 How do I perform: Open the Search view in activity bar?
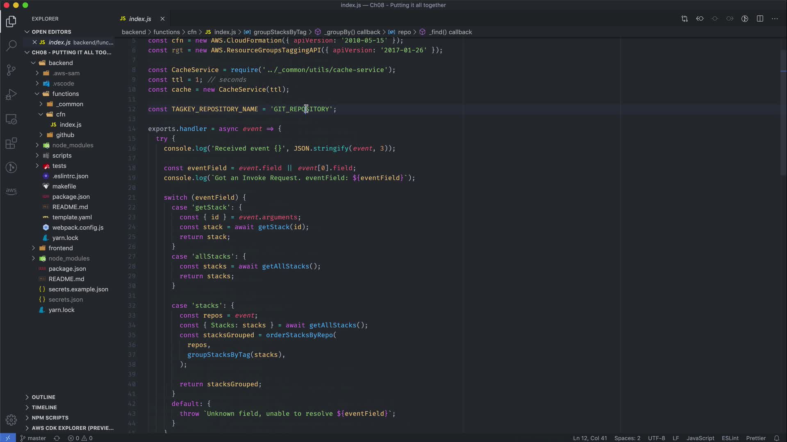[11, 45]
